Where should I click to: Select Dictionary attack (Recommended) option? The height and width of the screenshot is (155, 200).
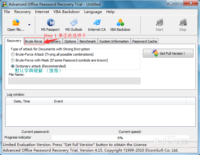click(13, 66)
